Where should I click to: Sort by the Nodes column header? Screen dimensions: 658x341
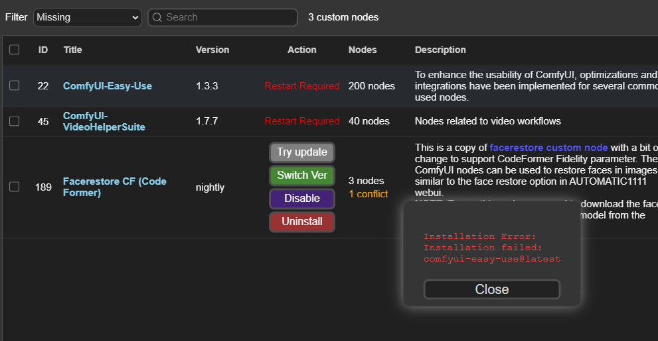(x=363, y=50)
